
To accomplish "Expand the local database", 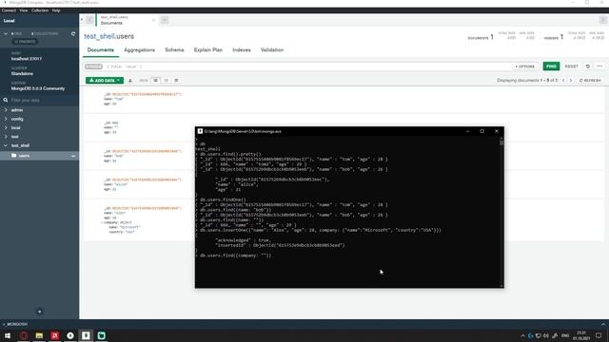I will pyautogui.click(x=6, y=127).
